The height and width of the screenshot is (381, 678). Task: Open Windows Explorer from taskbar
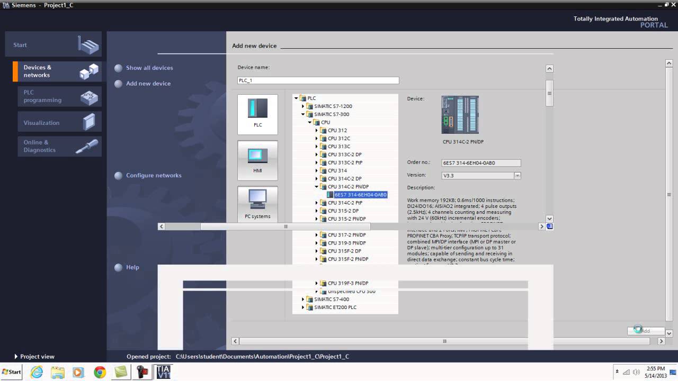(58, 372)
